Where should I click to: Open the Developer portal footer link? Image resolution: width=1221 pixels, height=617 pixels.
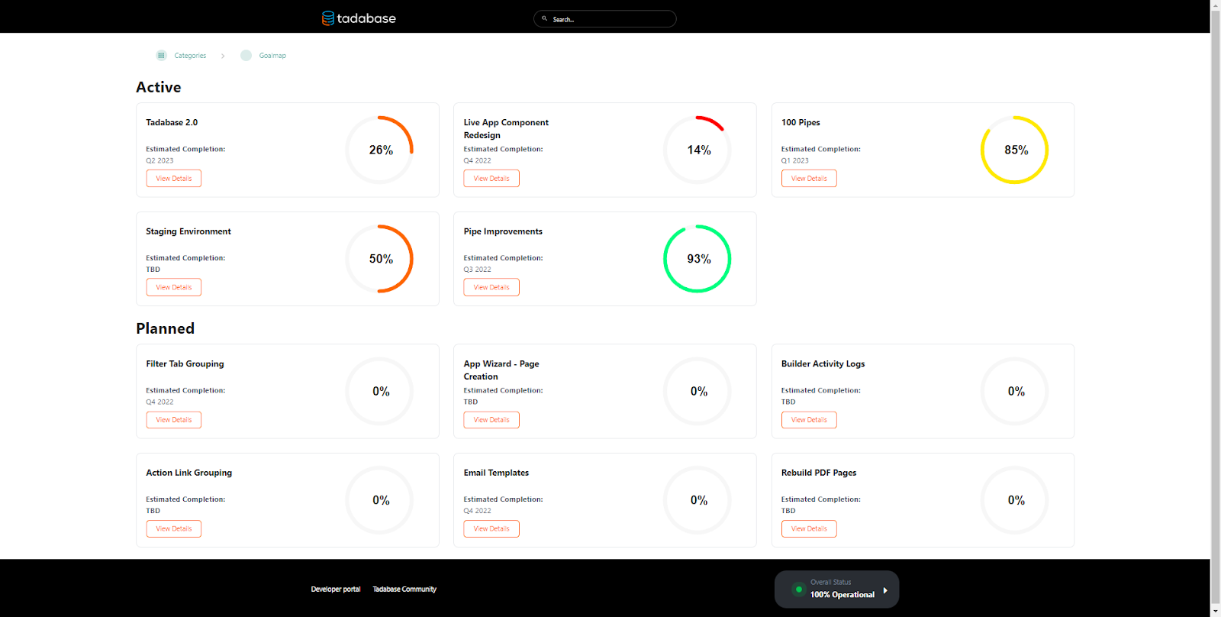tap(336, 590)
